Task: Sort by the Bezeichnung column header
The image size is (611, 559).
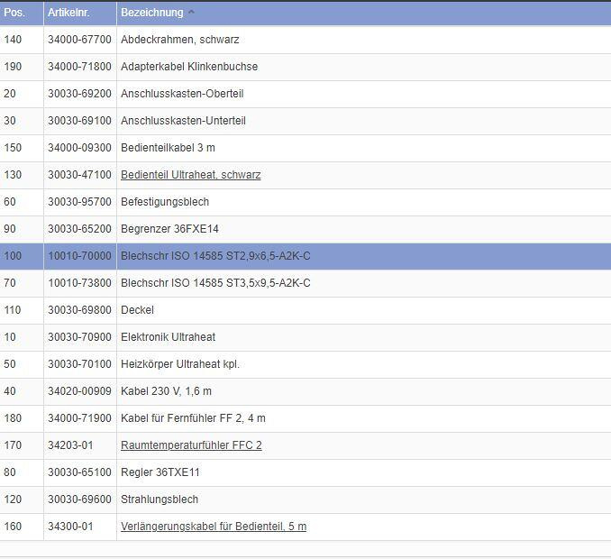Action: [x=151, y=13]
